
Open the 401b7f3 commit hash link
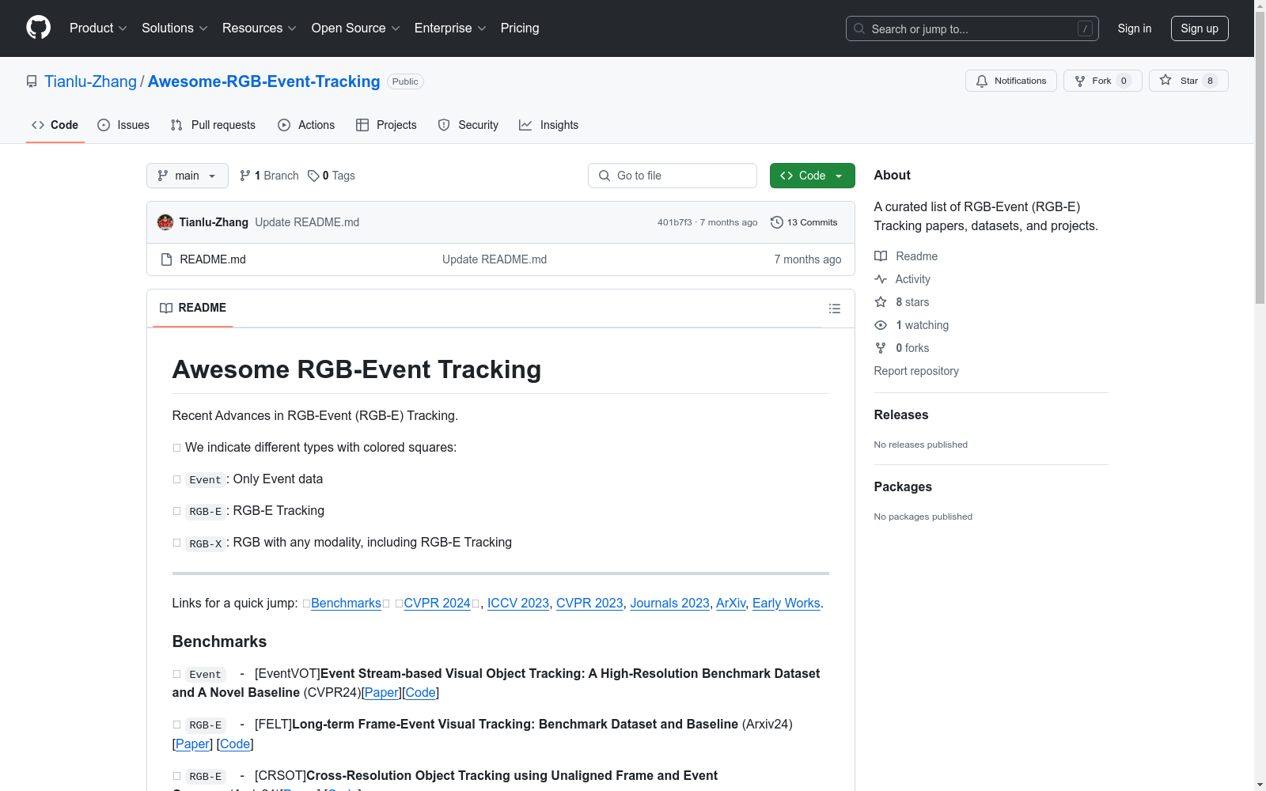(674, 222)
